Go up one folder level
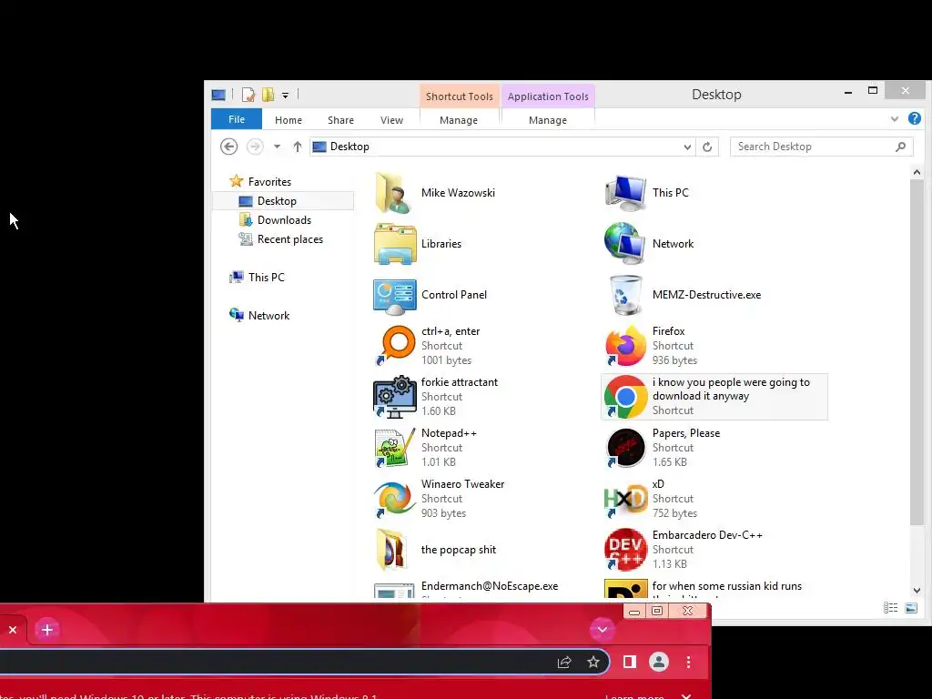Viewport: 932px width, 699px height. click(x=298, y=147)
